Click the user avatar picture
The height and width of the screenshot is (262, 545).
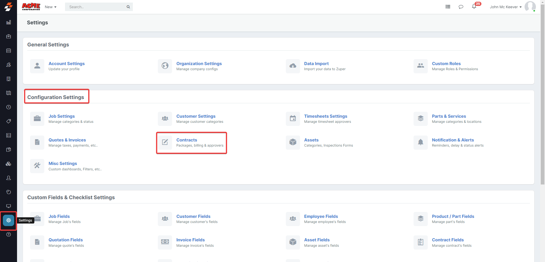coord(530,7)
